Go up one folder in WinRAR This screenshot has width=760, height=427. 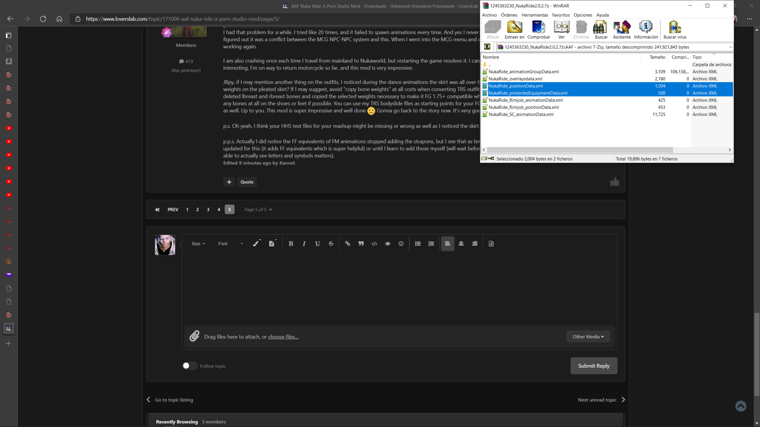click(487, 47)
